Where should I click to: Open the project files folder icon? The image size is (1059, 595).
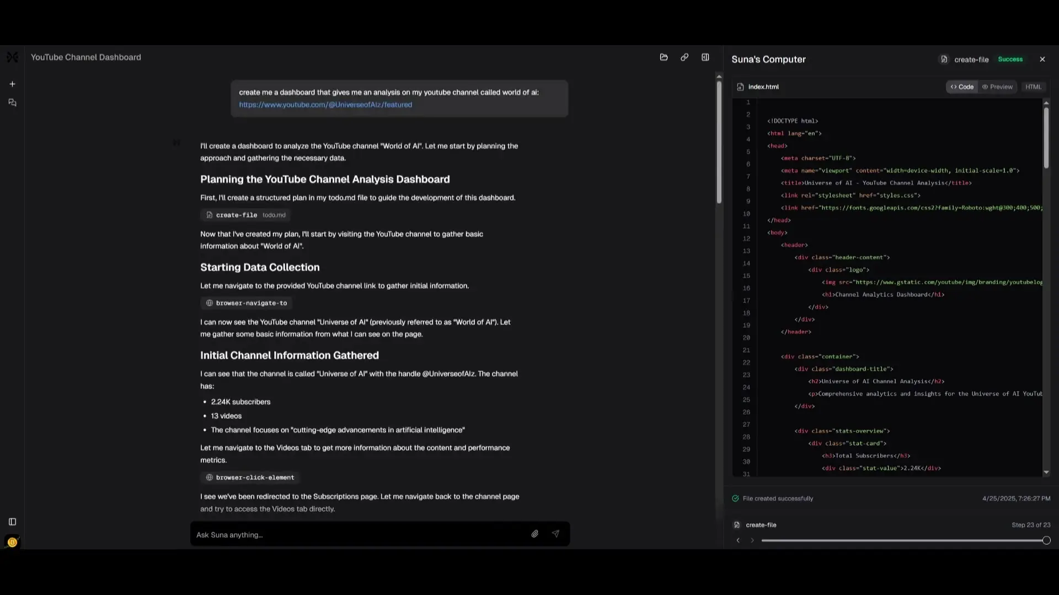point(664,57)
